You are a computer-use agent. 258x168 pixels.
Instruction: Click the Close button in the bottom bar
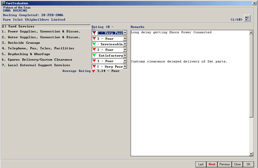(x=237, y=164)
